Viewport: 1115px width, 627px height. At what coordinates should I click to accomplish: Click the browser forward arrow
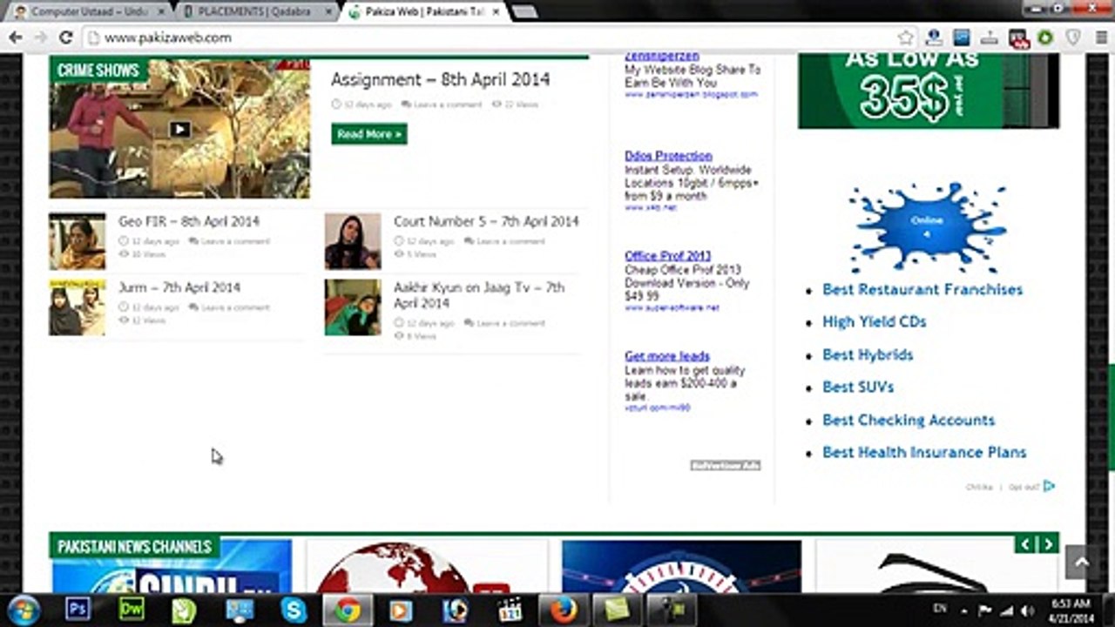pyautogui.click(x=40, y=37)
